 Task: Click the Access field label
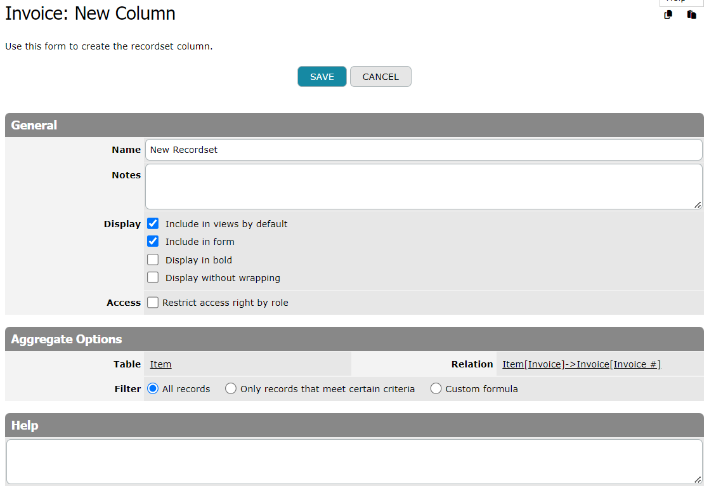point(124,303)
